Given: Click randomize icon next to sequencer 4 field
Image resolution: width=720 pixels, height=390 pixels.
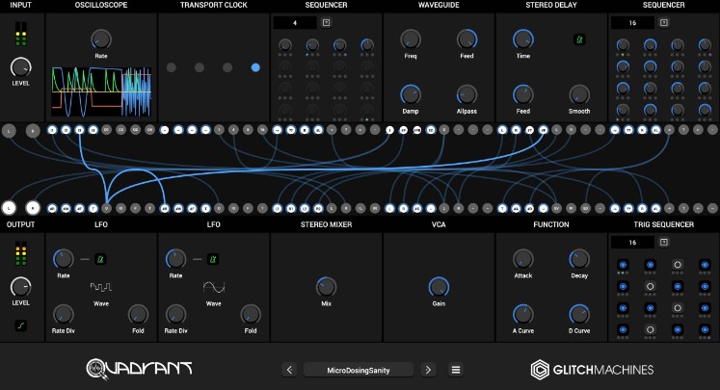Looking at the screenshot, I should [x=326, y=22].
